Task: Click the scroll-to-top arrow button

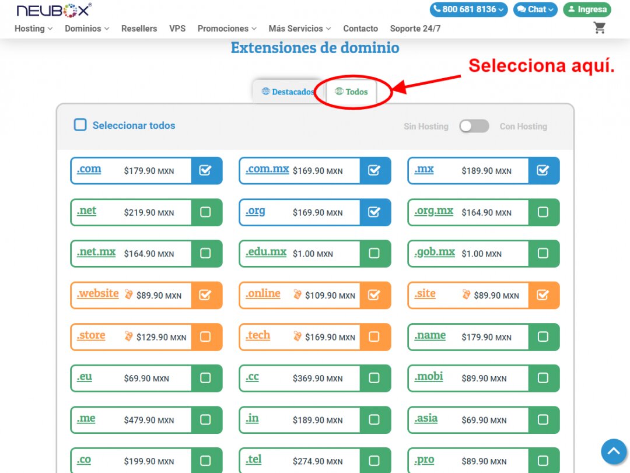Action: tap(614, 451)
